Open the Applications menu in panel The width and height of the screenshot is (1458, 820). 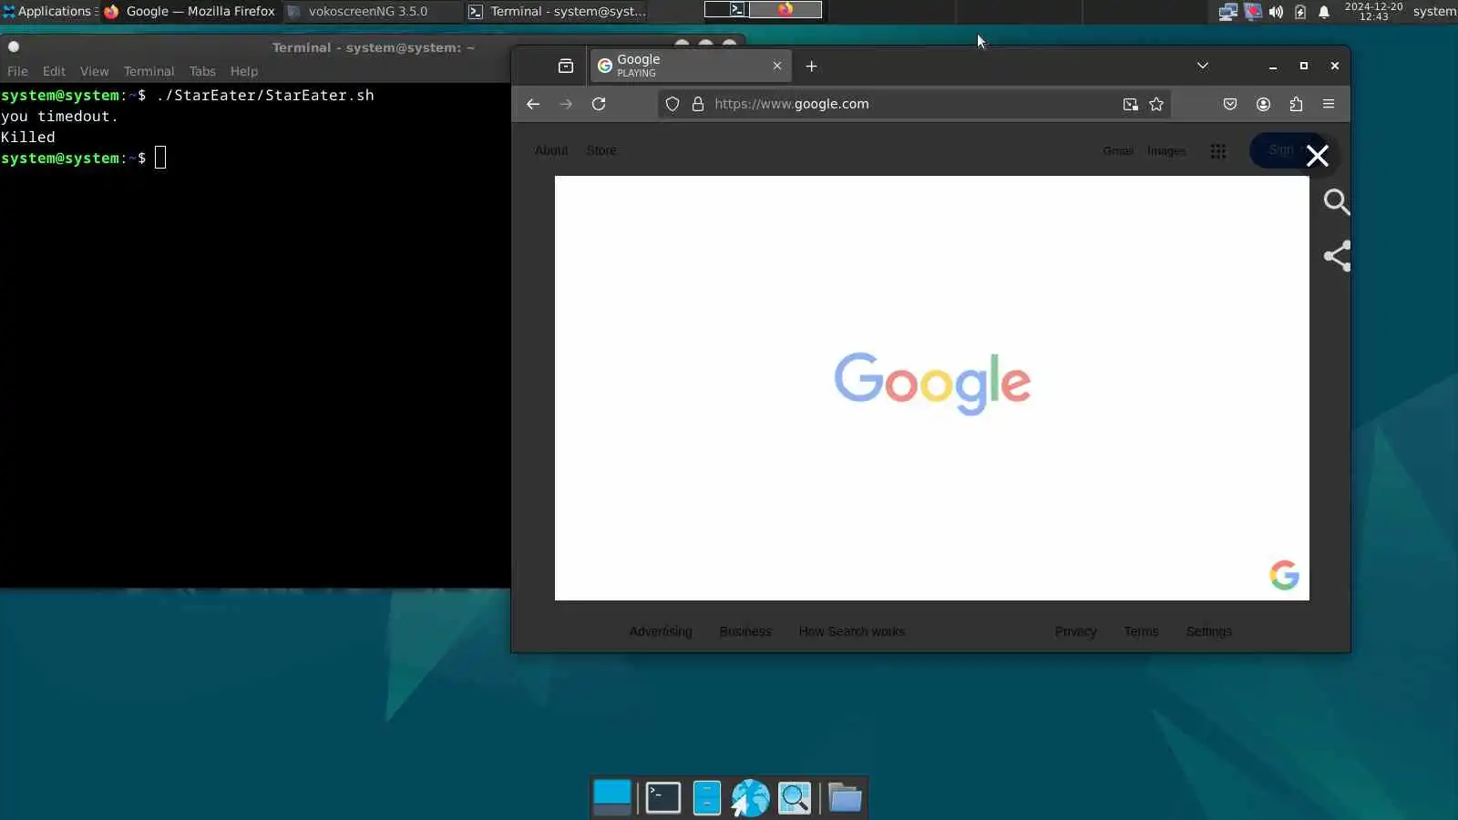point(49,11)
